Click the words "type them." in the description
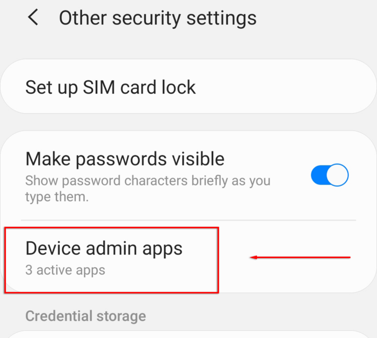The image size is (377, 338). point(57,197)
